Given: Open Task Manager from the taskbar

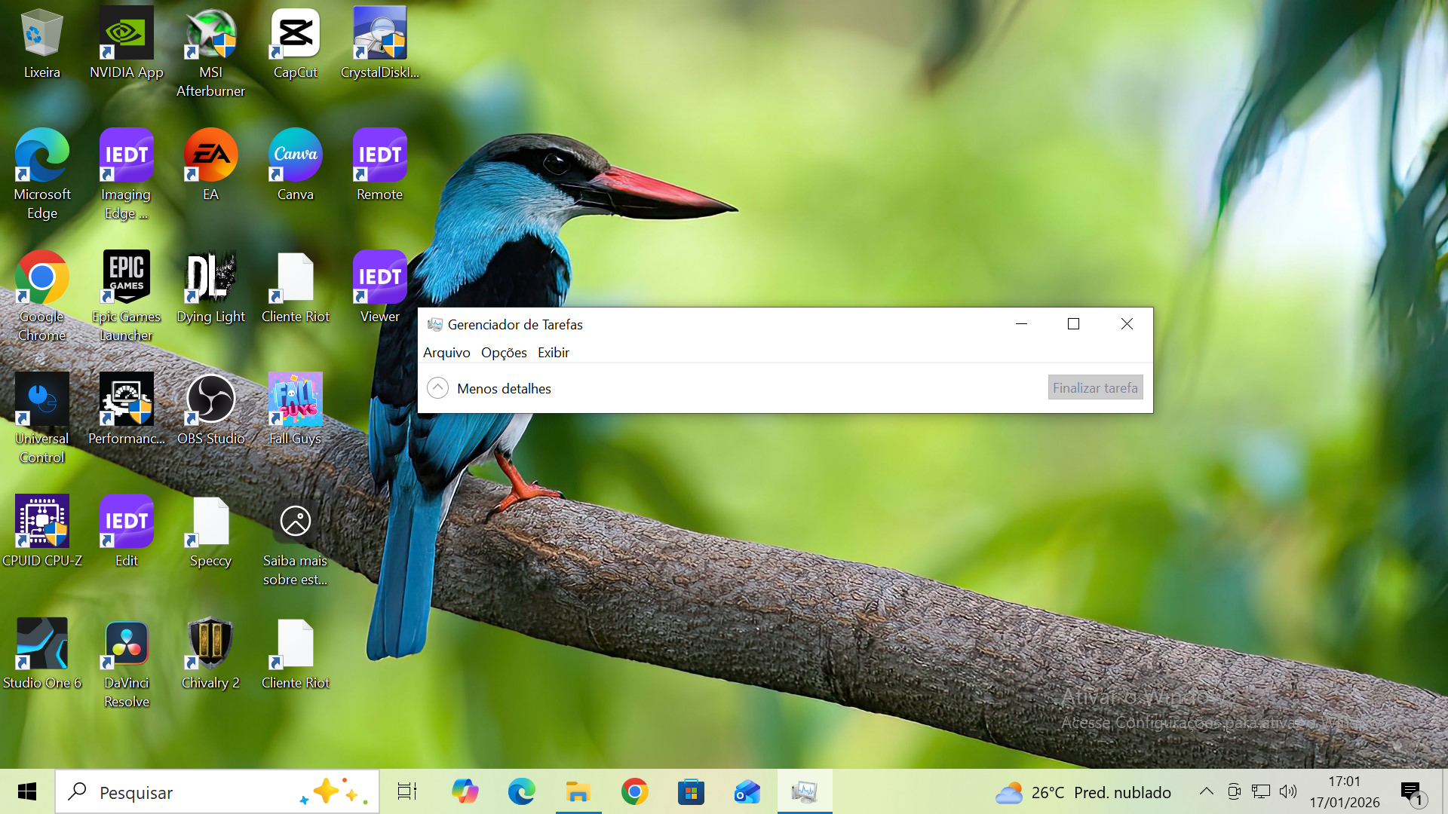Looking at the screenshot, I should coord(804,792).
